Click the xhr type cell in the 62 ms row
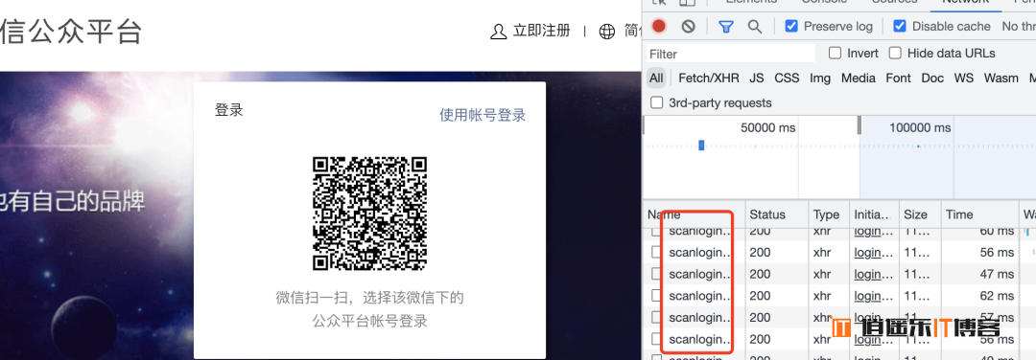The height and width of the screenshot is (360, 1036). (822, 296)
